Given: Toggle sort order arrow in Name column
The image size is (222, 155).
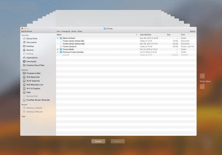Looking at the screenshot, I should pos(137,35).
